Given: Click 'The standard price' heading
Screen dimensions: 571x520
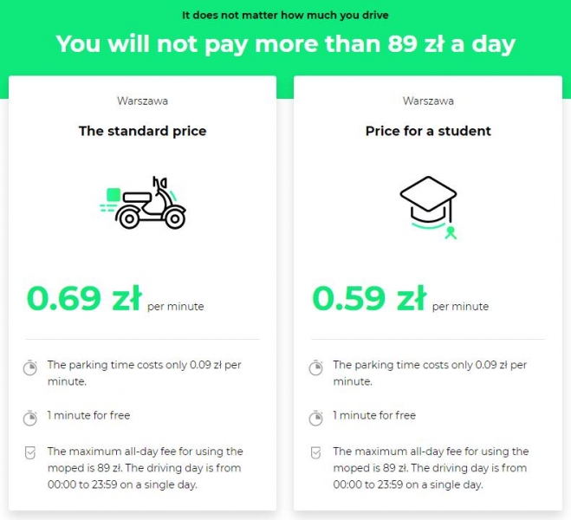Looking at the screenshot, I should pyautogui.click(x=142, y=131).
